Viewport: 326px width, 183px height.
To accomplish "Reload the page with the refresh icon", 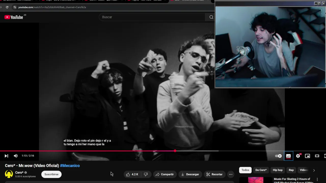I will [7, 7].
